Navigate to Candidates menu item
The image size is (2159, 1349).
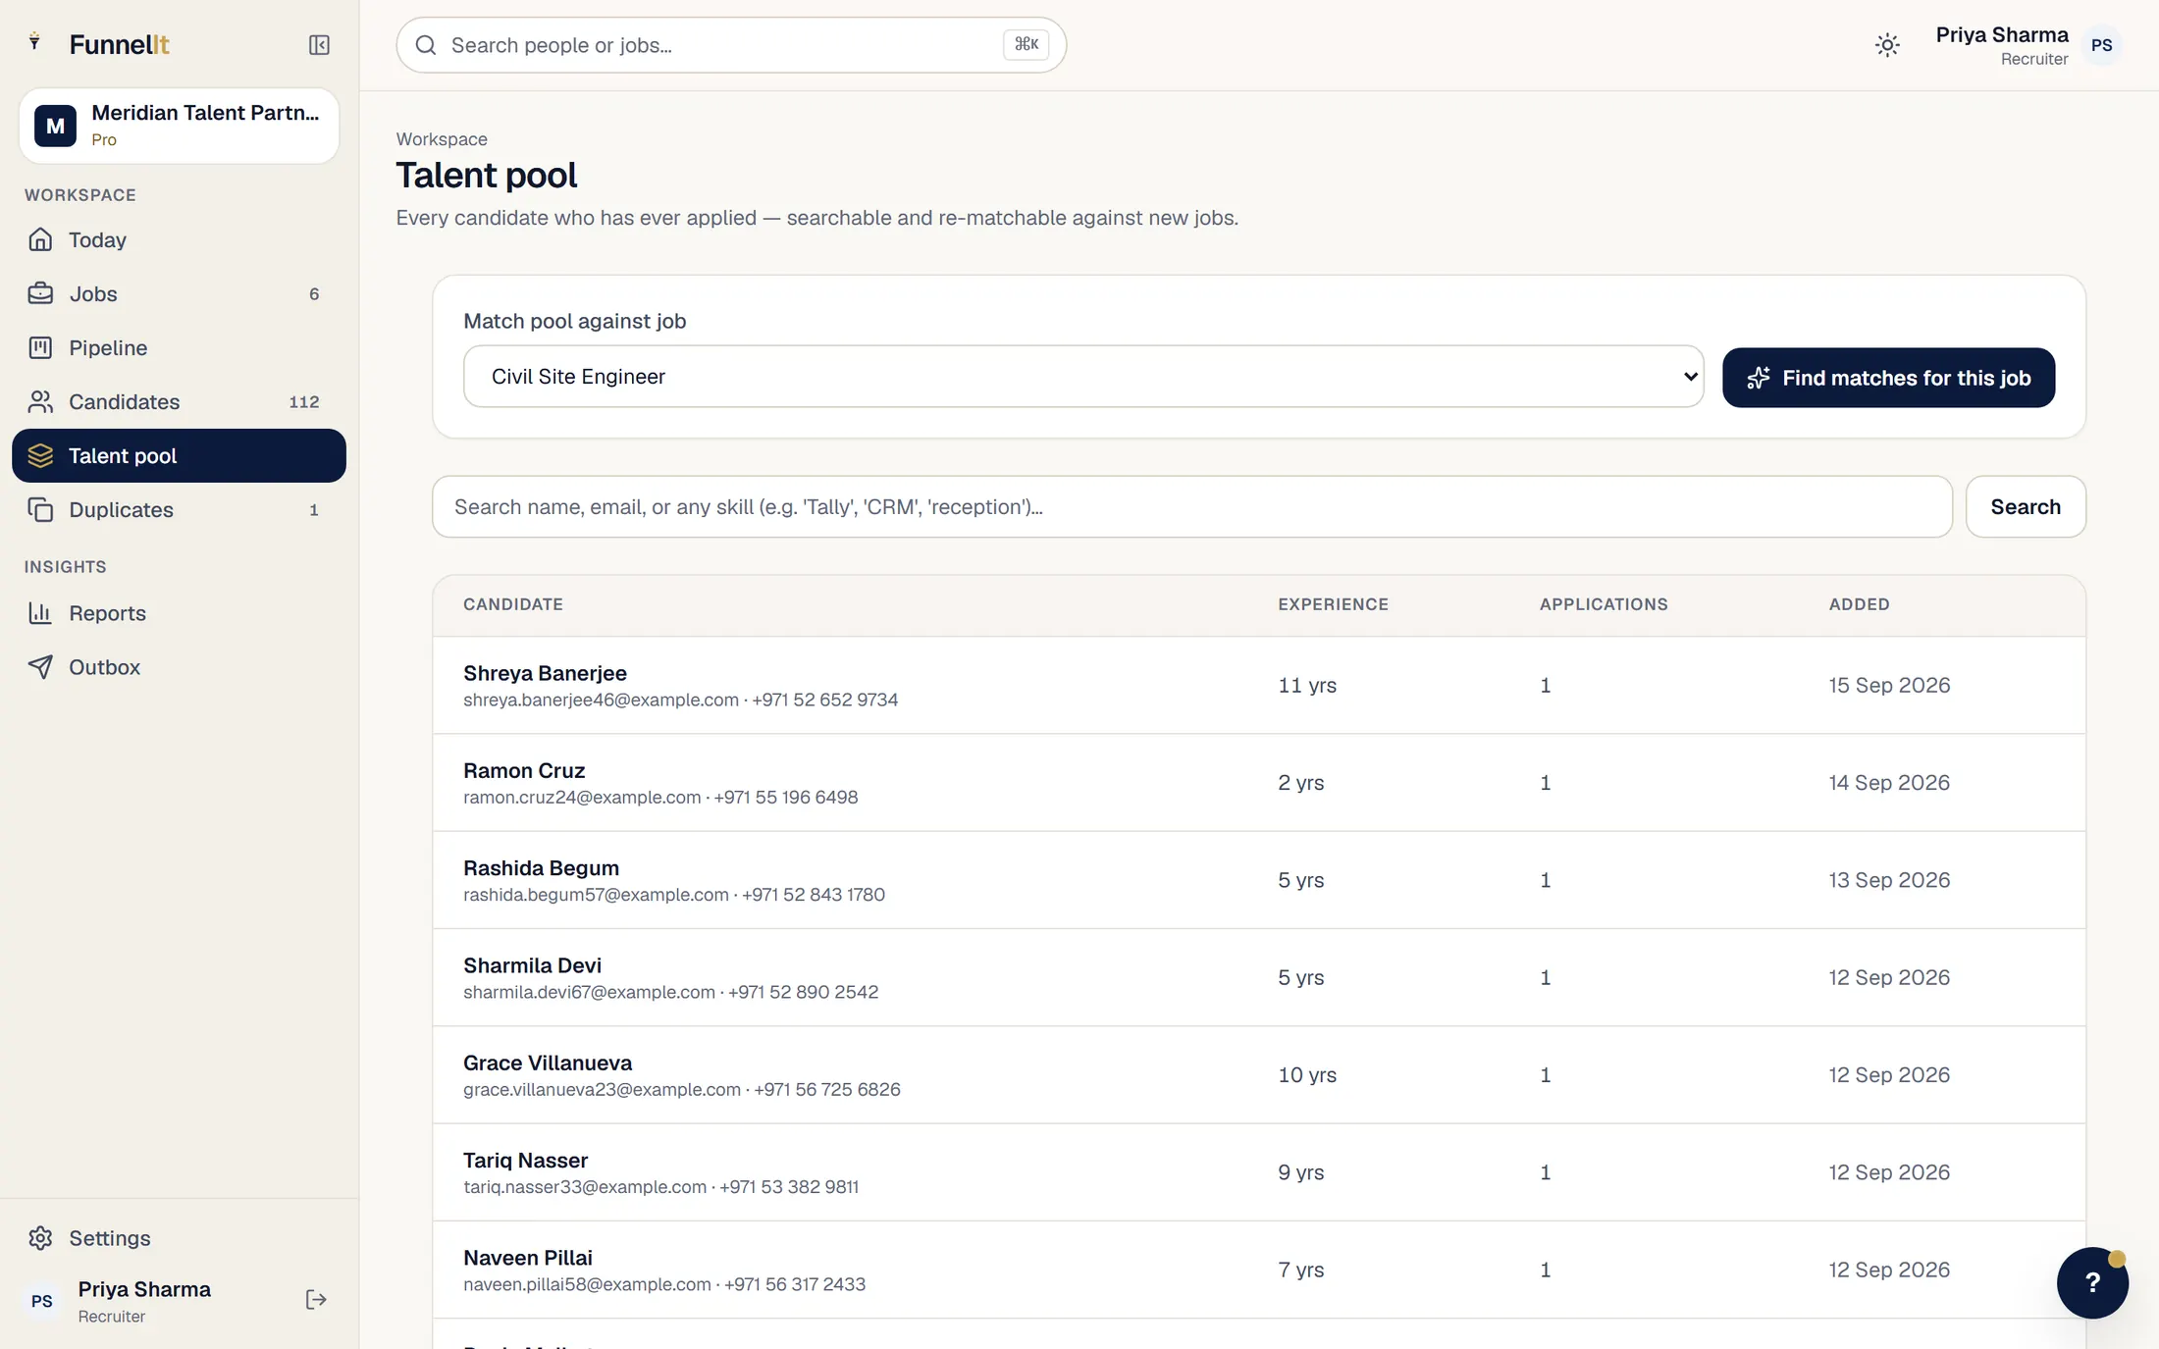[x=179, y=401]
